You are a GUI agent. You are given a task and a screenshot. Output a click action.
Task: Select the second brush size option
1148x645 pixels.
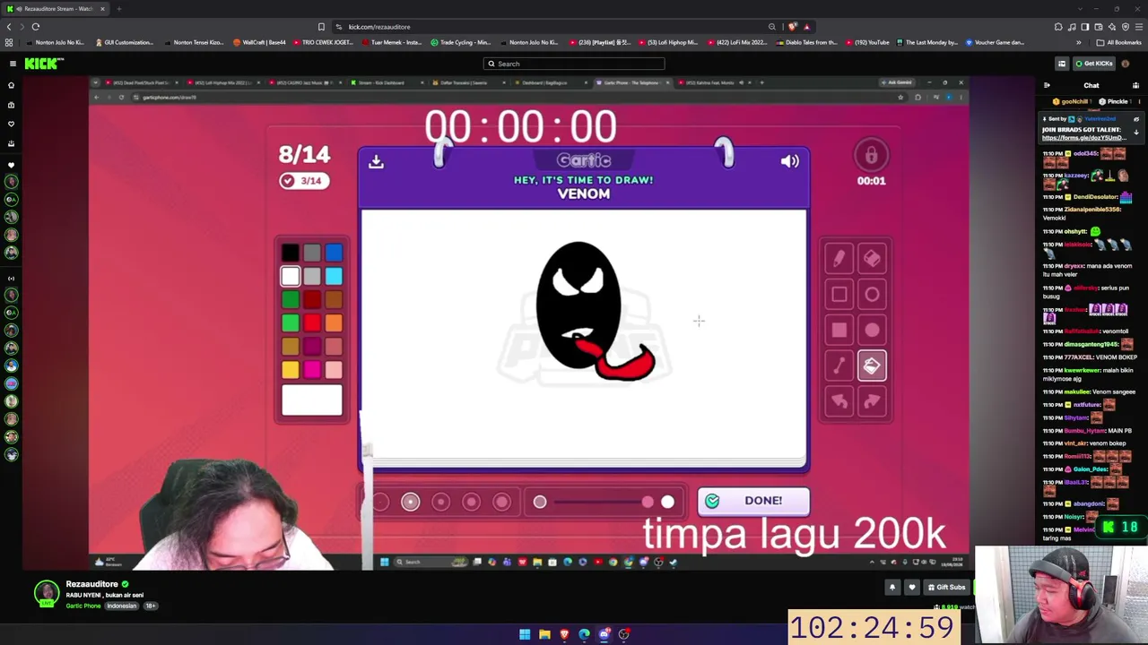pos(410,502)
